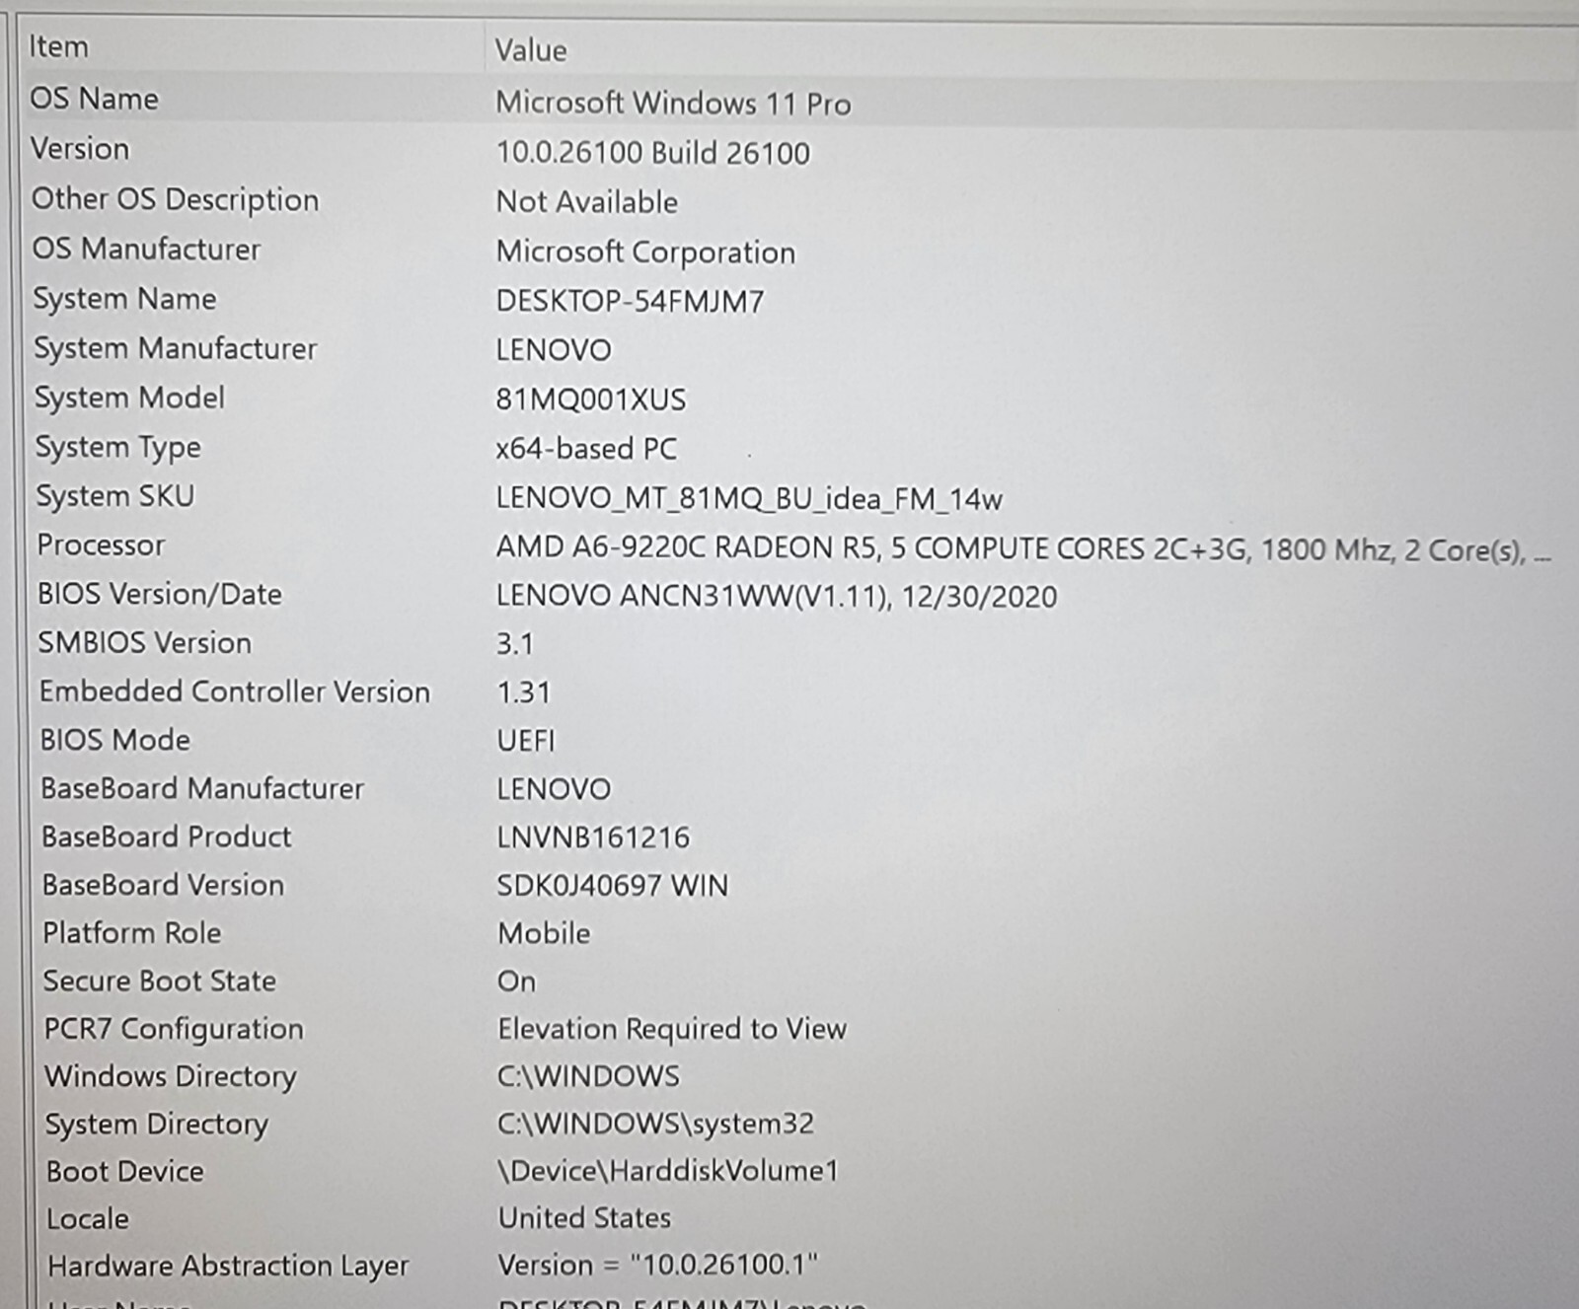Screen dimensions: 1579x1309
Task: Select Embedded Controller Version row label
Action: (x=235, y=691)
